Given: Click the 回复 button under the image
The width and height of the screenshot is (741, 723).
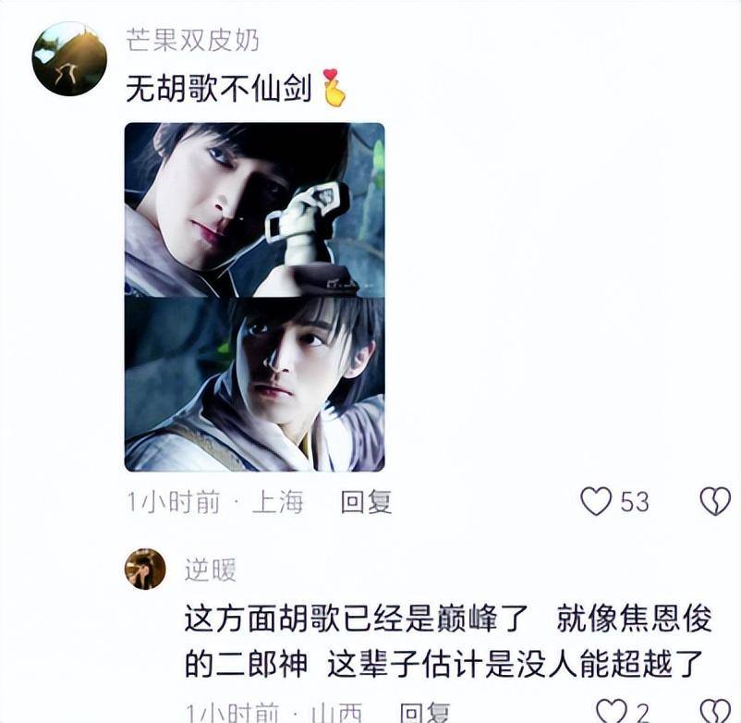Looking at the screenshot, I should pyautogui.click(x=366, y=502).
